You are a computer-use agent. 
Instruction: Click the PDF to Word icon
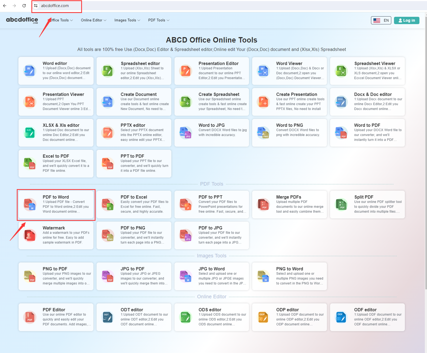[30, 205]
